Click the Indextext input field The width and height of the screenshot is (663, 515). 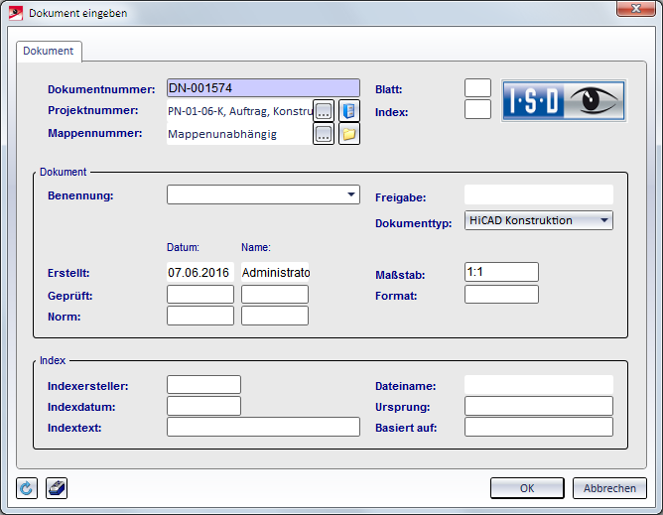click(263, 428)
